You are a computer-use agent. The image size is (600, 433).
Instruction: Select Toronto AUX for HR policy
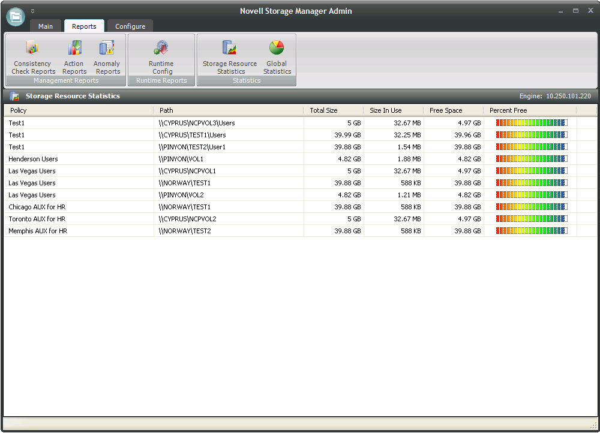tap(37, 219)
